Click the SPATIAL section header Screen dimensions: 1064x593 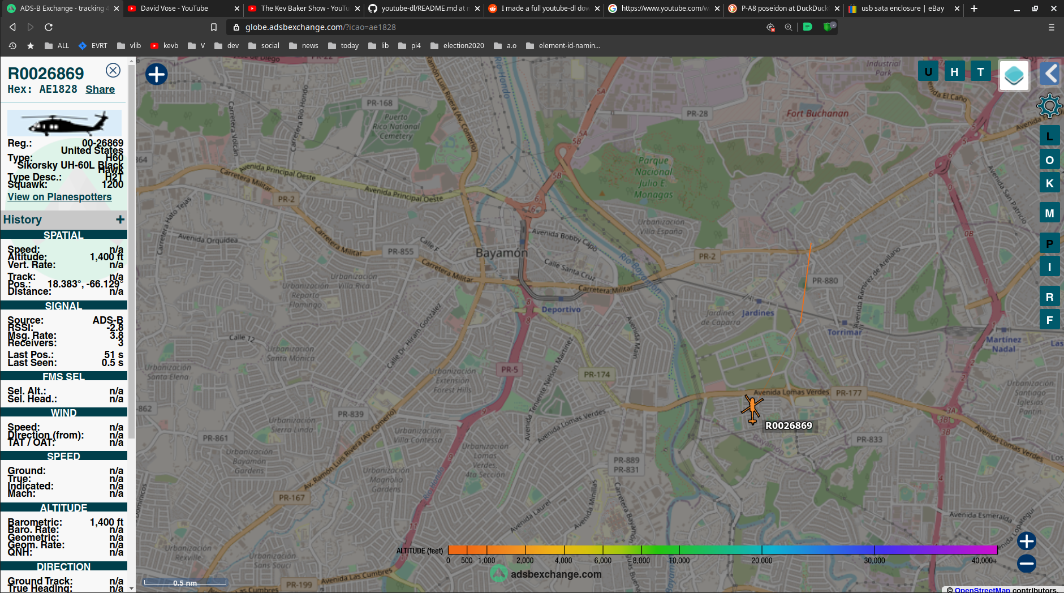tap(64, 235)
